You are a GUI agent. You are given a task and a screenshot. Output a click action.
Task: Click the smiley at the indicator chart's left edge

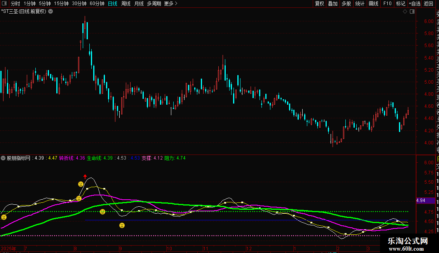[x=4, y=217]
